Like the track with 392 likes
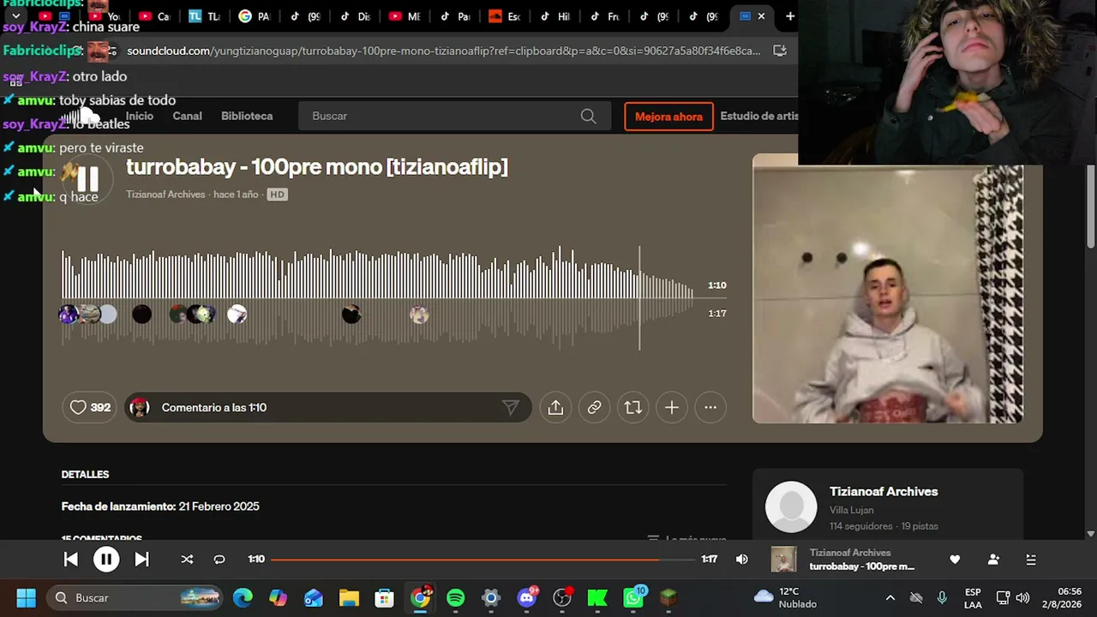1097x617 pixels. pyautogui.click(x=89, y=408)
